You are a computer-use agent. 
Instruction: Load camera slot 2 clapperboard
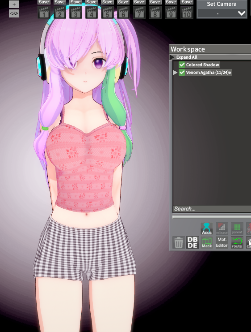click(x=60, y=13)
